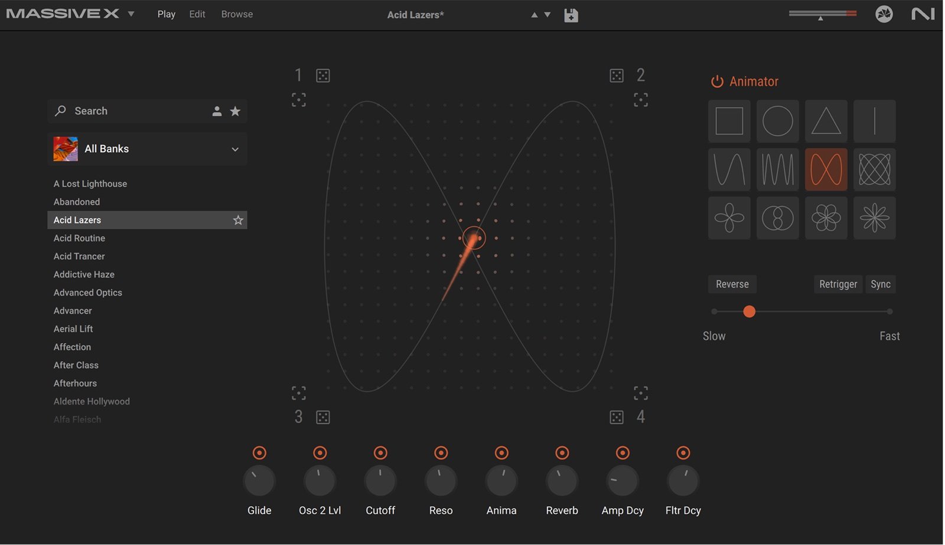Select the square animator shape
Viewport: 945px width, 545px height.
[729, 121]
